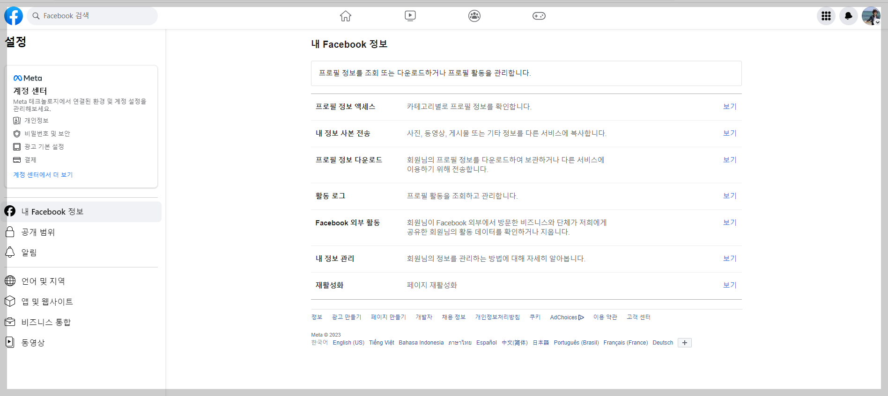Click the 앱 및 웹사이트 cube icon
Viewport: 888px width, 396px height.
[x=10, y=302]
